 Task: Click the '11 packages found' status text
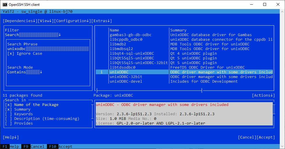[22, 95]
